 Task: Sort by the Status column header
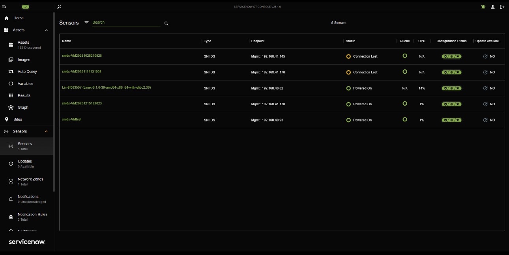click(350, 41)
